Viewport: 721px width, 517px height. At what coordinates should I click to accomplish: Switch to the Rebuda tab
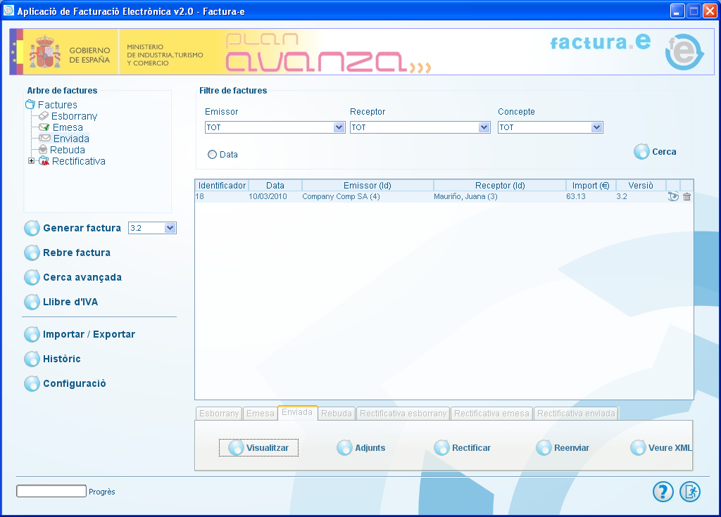click(x=337, y=414)
